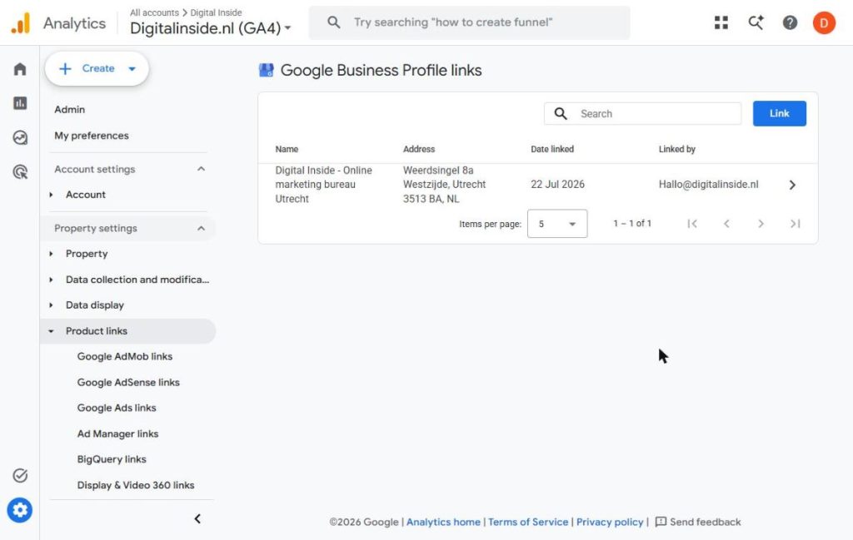Image resolution: width=853 pixels, height=540 pixels.
Task: Expand the Data display item
Action: pyautogui.click(x=51, y=305)
